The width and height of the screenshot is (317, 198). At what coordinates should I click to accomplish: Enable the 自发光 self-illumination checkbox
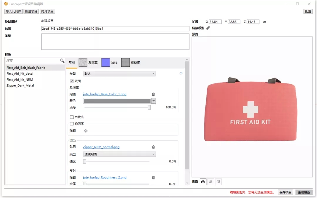point(72,117)
